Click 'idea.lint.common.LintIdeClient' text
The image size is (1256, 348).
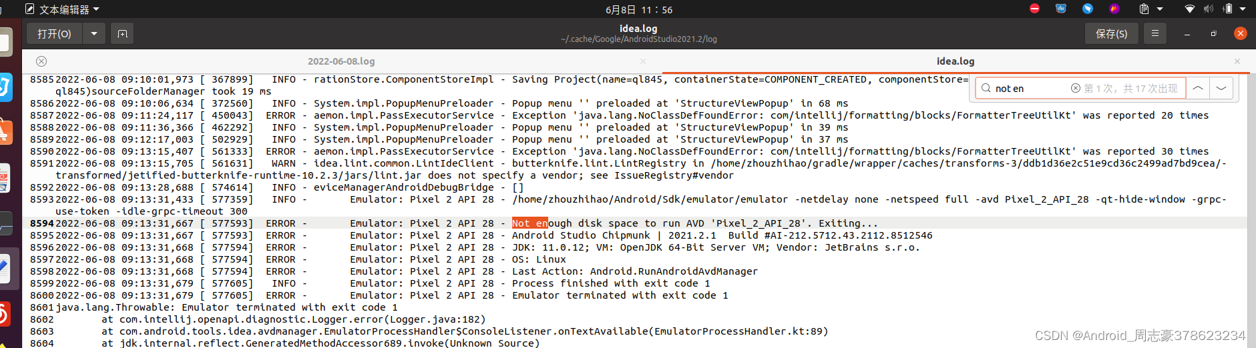(403, 163)
